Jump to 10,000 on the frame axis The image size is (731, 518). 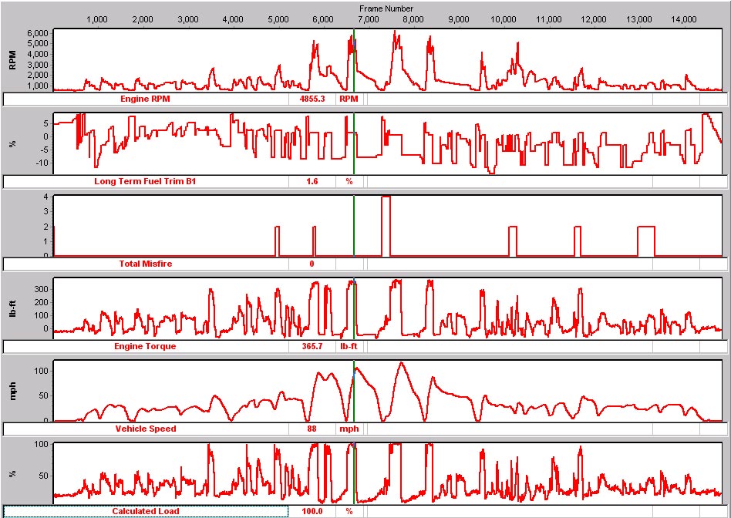point(504,19)
